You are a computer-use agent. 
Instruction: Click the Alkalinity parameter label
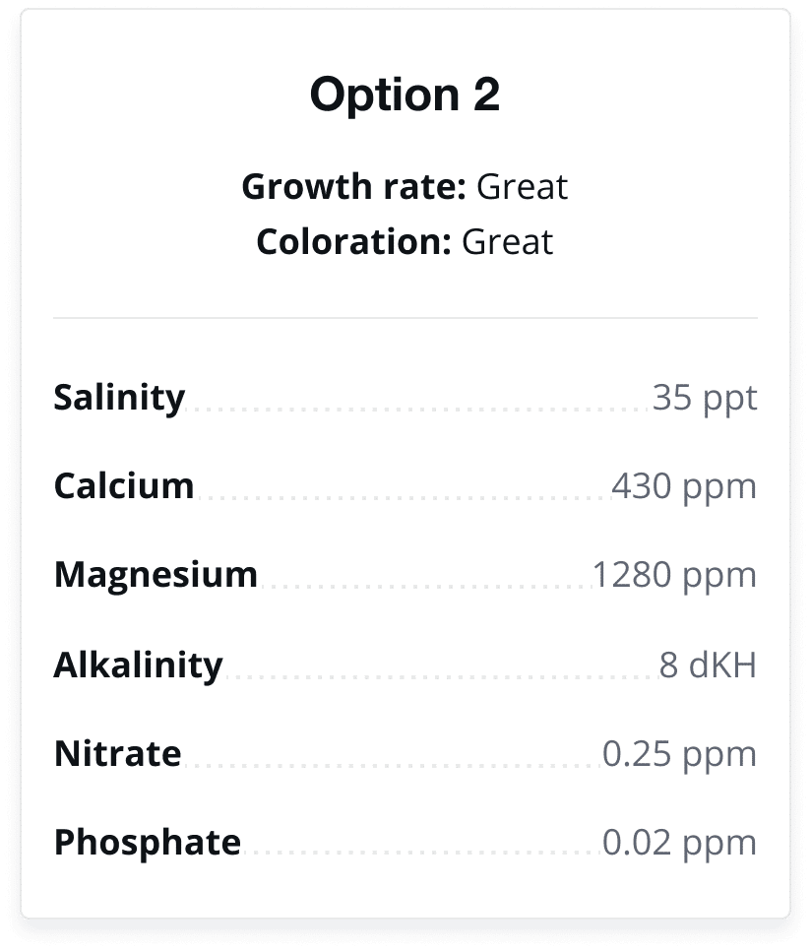[x=138, y=665]
